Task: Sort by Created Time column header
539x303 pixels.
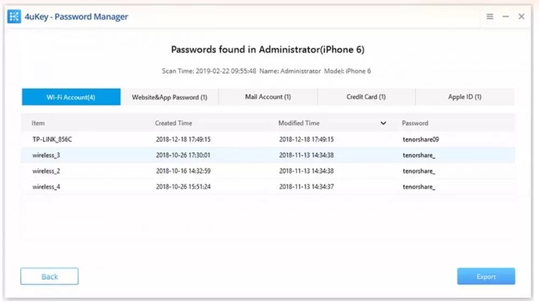Action: coord(174,123)
